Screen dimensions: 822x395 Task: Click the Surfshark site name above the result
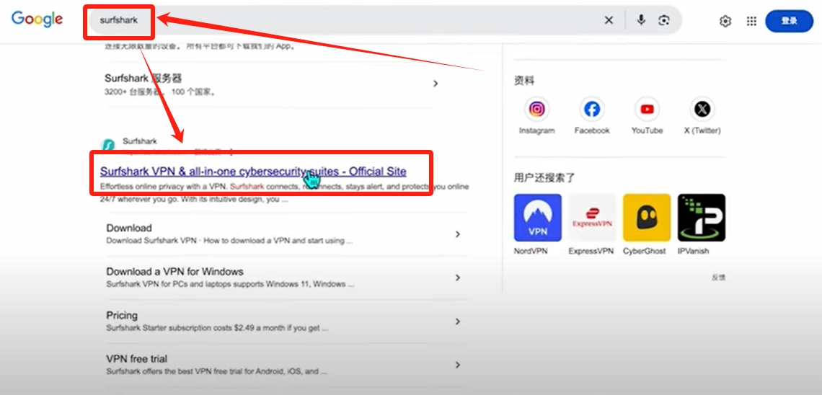click(x=139, y=141)
